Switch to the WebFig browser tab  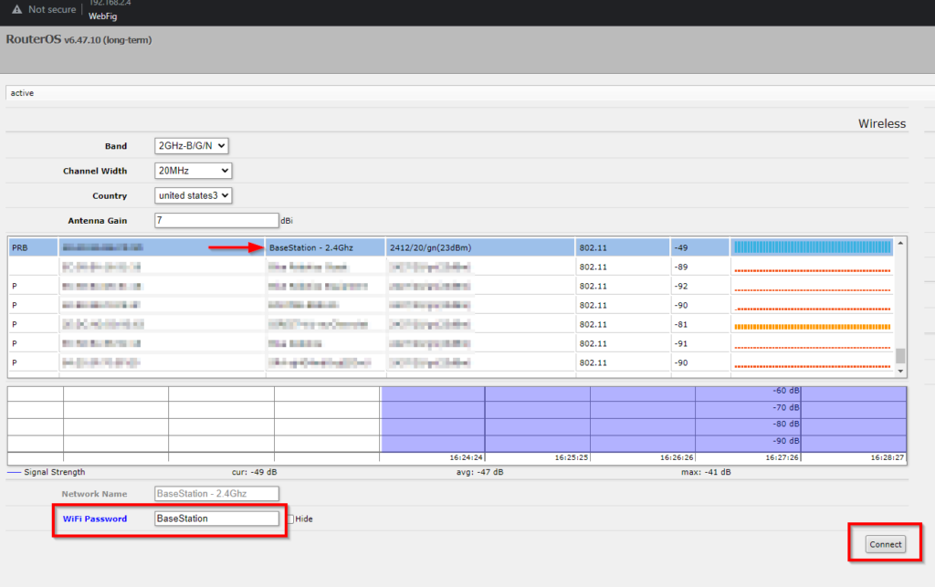(103, 16)
